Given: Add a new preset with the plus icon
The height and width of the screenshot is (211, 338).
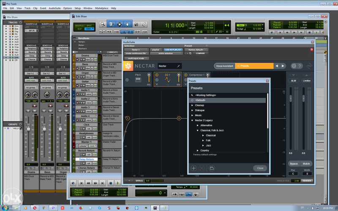Looking at the screenshot, I should (x=194, y=168).
